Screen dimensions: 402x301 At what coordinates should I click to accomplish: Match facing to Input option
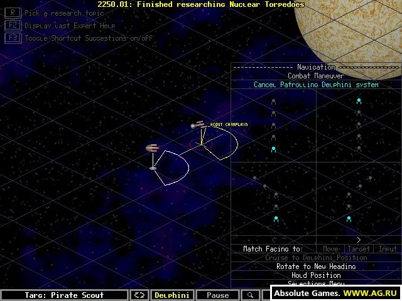(388, 249)
